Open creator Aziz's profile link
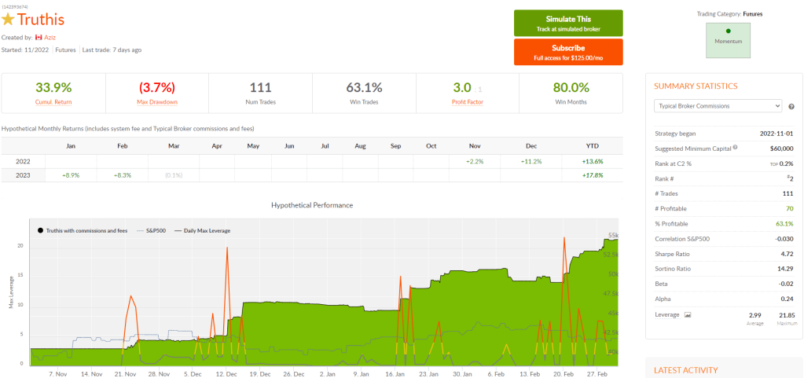 point(50,37)
